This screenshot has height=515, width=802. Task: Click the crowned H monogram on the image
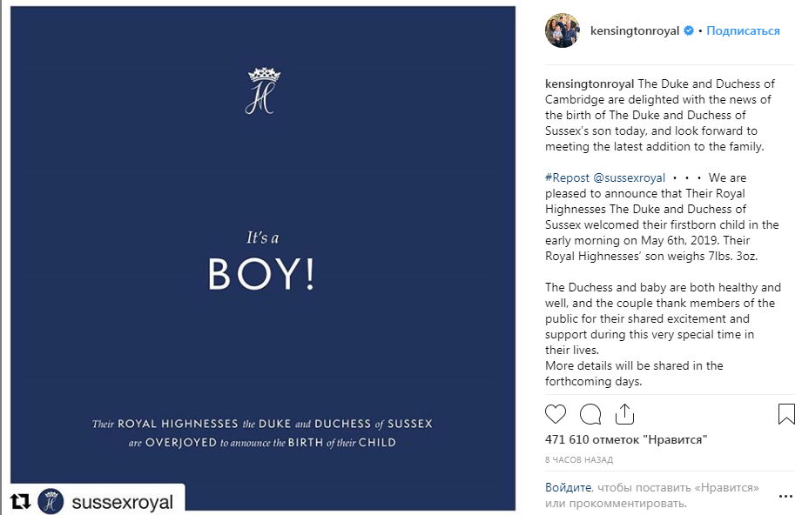(263, 90)
